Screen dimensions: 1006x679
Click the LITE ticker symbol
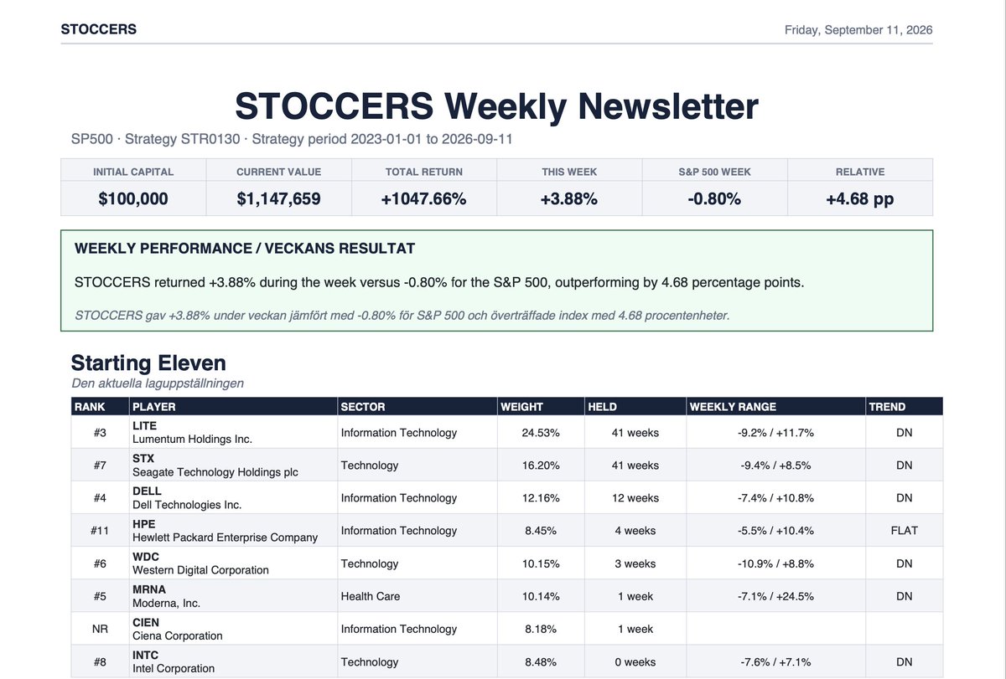point(144,425)
